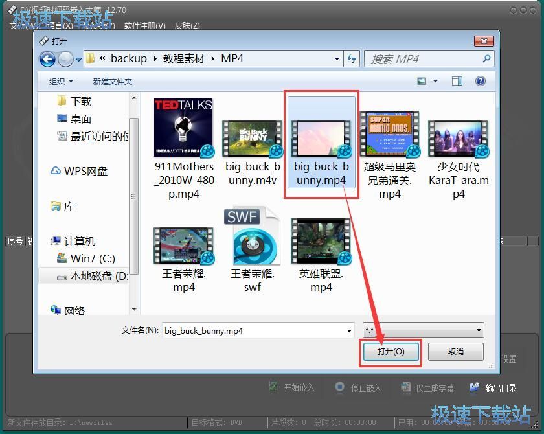544x434 pixels.
Task: Select 桌面 in the navigation pane
Action: [74, 119]
